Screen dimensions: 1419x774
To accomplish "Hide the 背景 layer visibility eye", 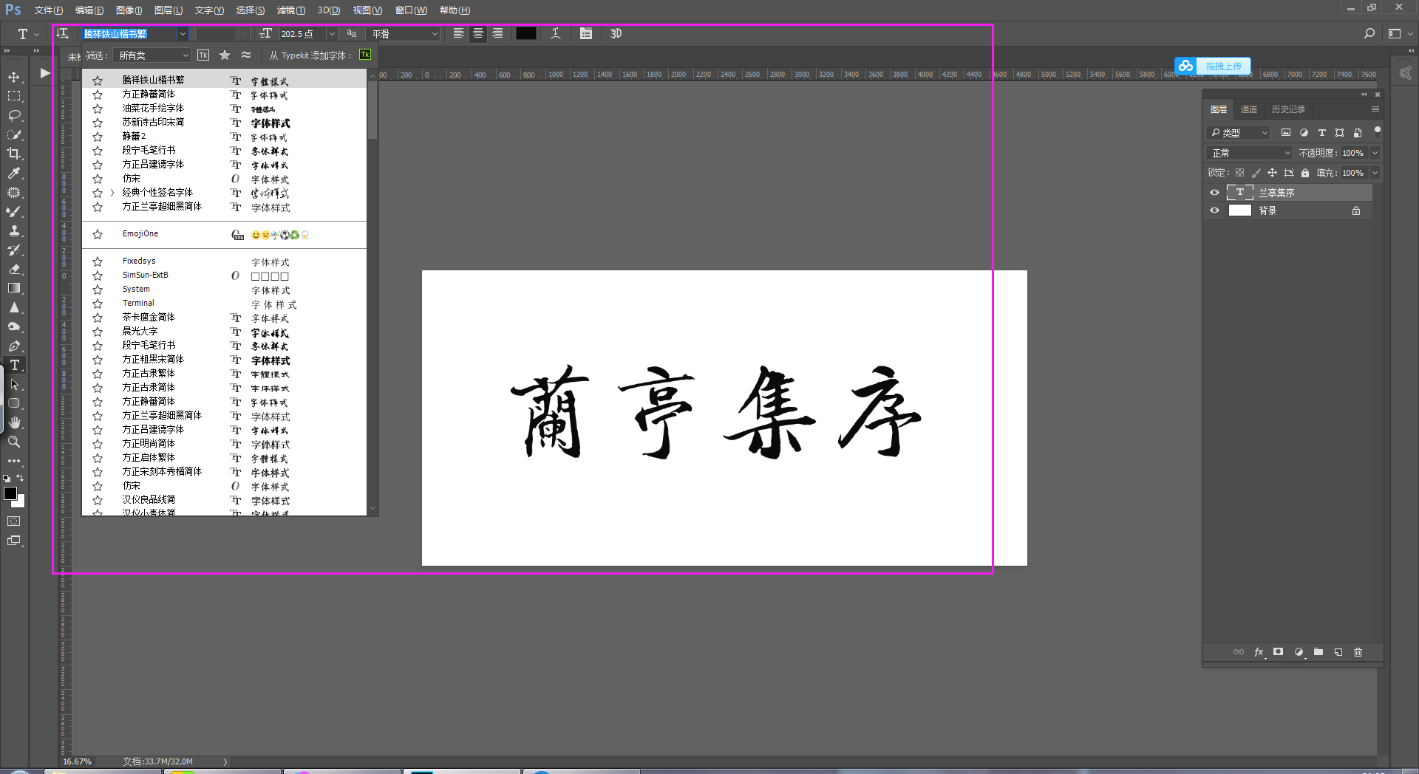I will point(1214,210).
